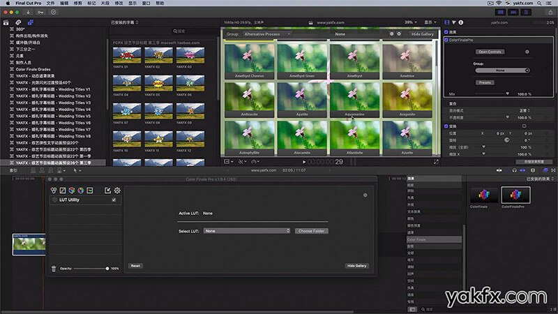Screen dimensions: 558x314
Task: Click the import media arrow icon
Action: 28,12
